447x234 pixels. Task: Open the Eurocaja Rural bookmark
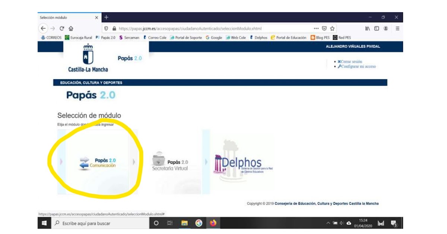(79, 38)
